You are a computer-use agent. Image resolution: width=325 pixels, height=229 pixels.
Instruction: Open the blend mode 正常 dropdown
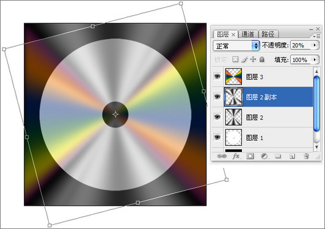236,45
